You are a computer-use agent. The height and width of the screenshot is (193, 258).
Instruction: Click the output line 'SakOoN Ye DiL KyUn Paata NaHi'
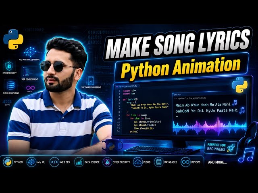(x=206, y=111)
